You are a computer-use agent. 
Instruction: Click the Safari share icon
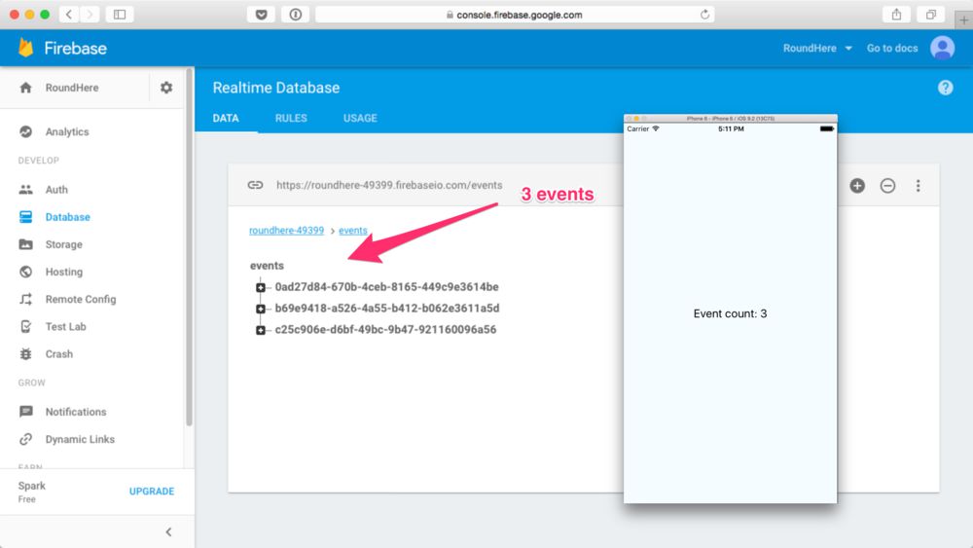[x=897, y=15]
